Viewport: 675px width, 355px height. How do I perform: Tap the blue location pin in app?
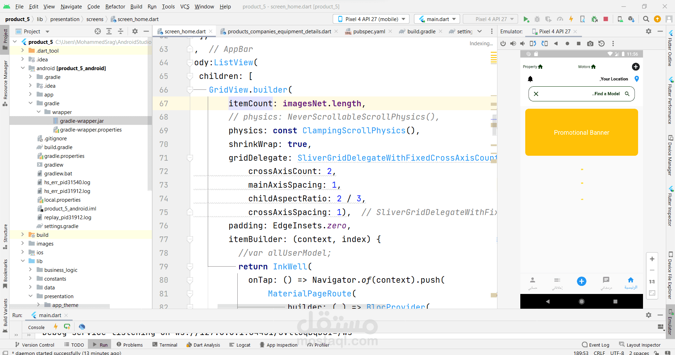637,79
